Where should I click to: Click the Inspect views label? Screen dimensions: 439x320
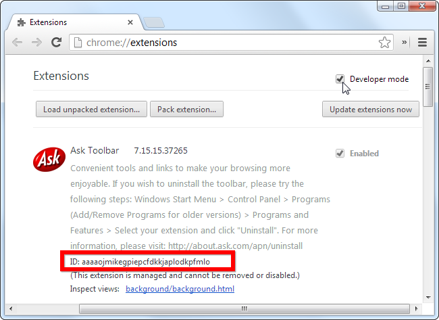coord(95,289)
